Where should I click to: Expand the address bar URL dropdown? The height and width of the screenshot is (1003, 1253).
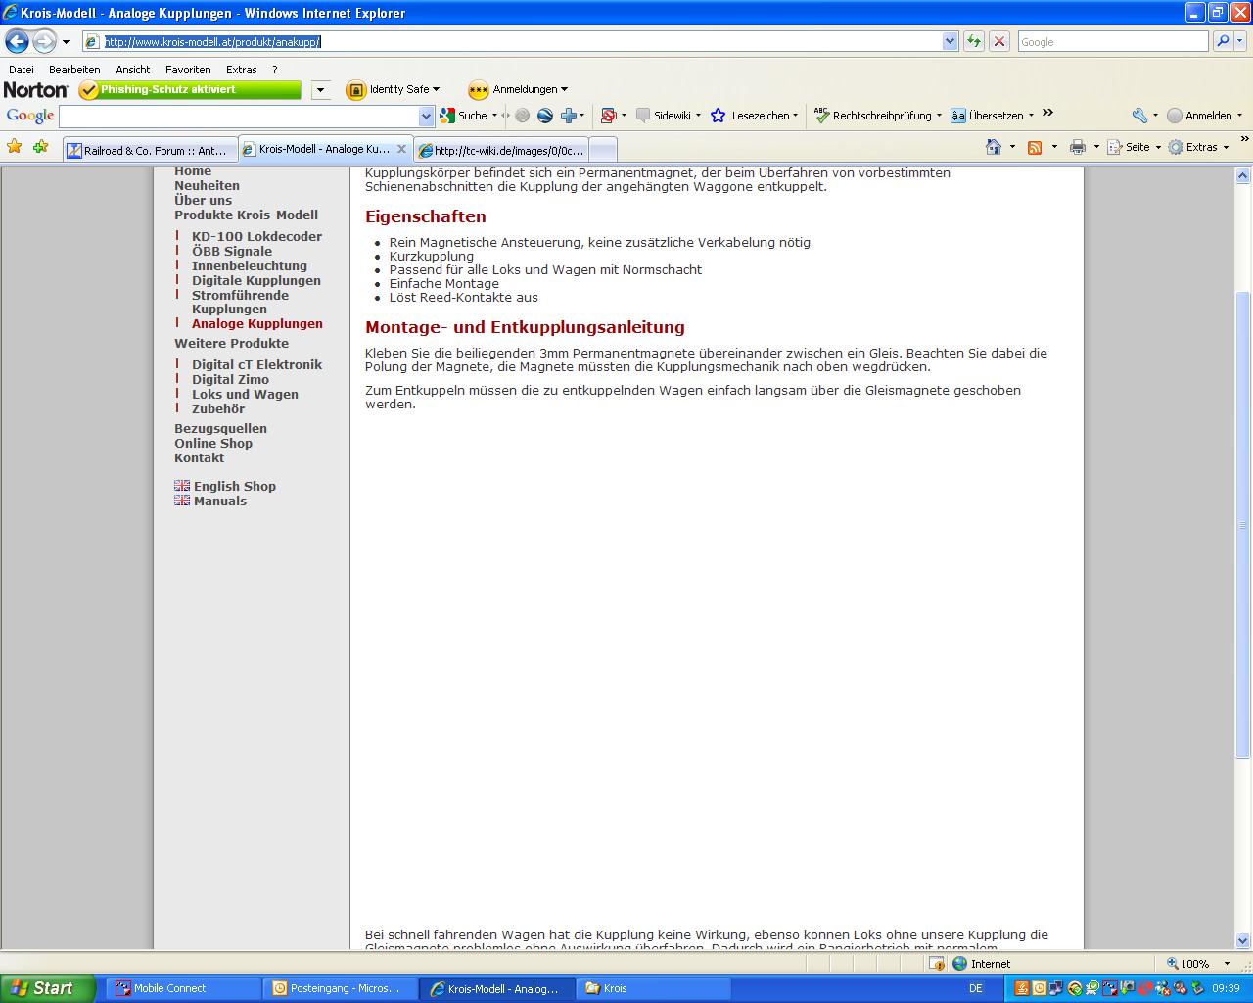coord(950,41)
